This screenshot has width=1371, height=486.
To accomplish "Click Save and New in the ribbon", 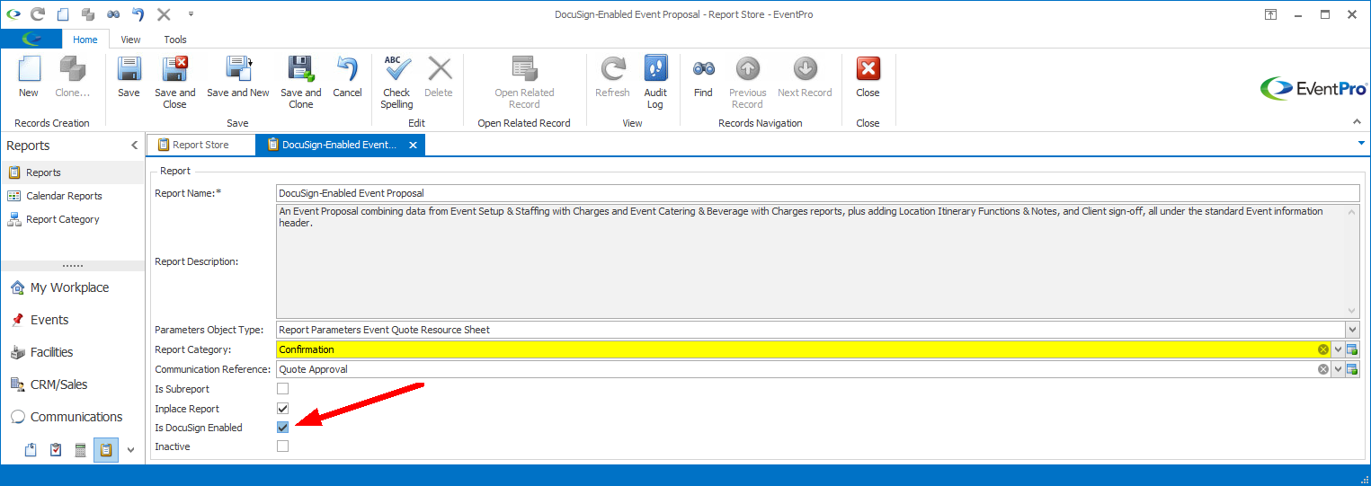I will 238,77.
